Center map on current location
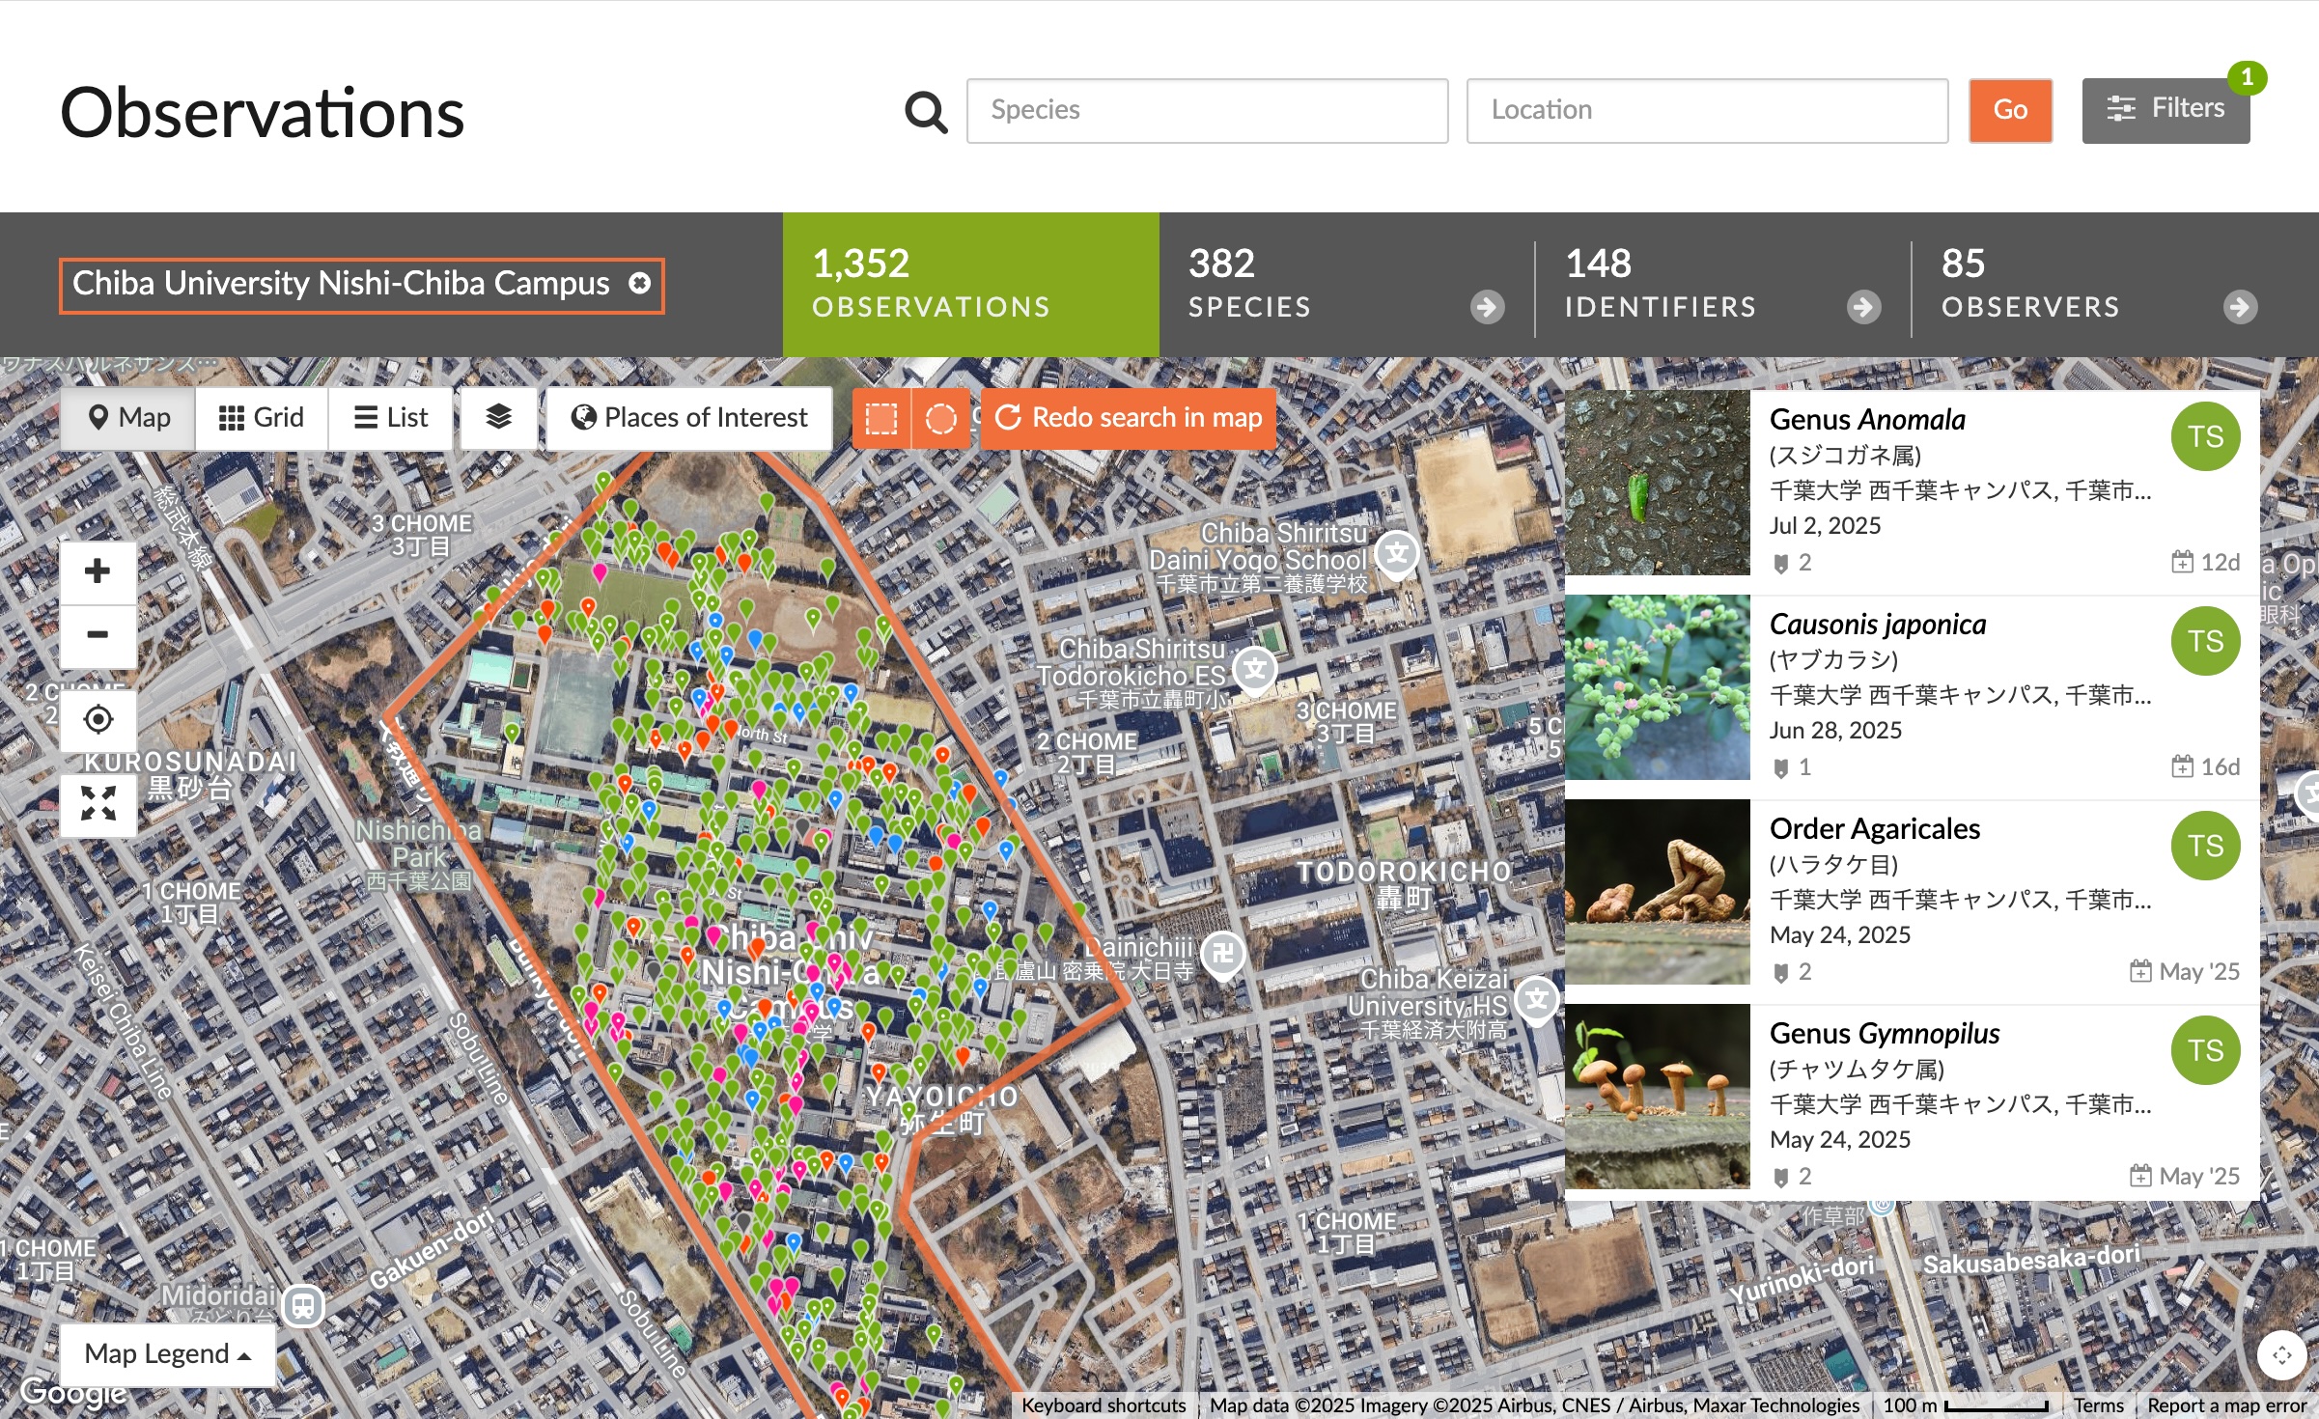 point(98,719)
